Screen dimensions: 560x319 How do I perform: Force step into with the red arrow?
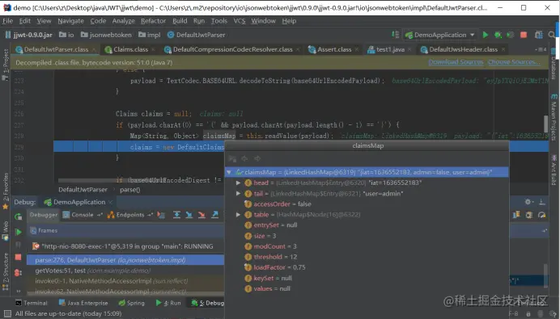pyautogui.click(x=202, y=215)
